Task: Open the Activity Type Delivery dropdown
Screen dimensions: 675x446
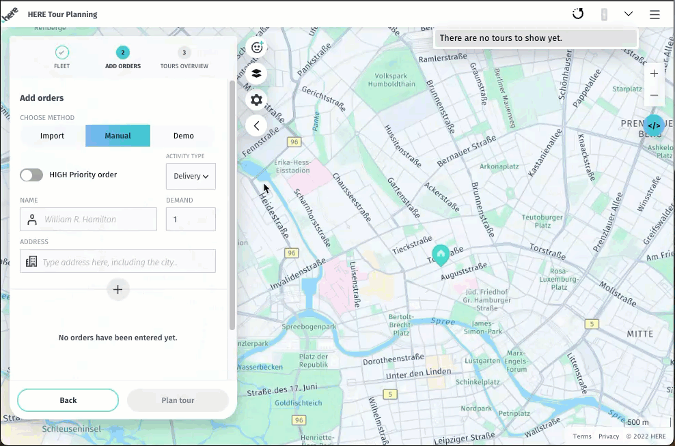Action: click(191, 176)
